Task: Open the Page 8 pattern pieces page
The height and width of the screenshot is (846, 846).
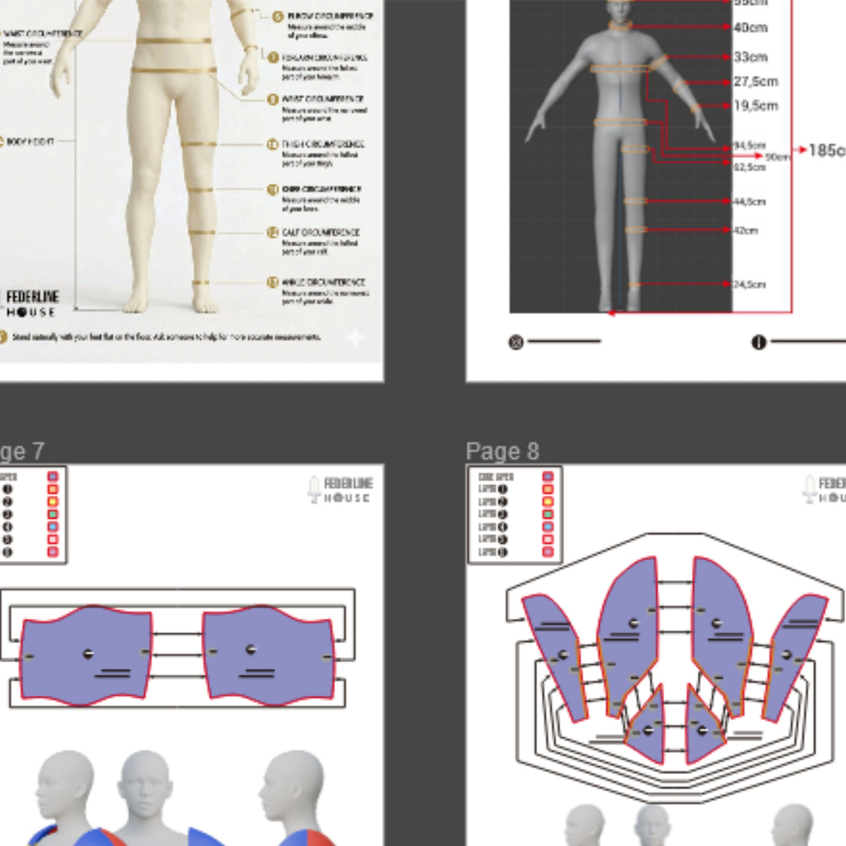Action: click(x=656, y=656)
